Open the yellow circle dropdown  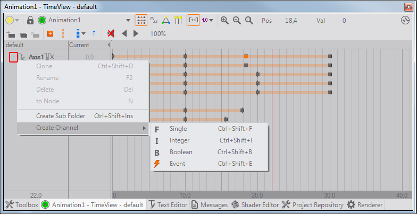13,20
